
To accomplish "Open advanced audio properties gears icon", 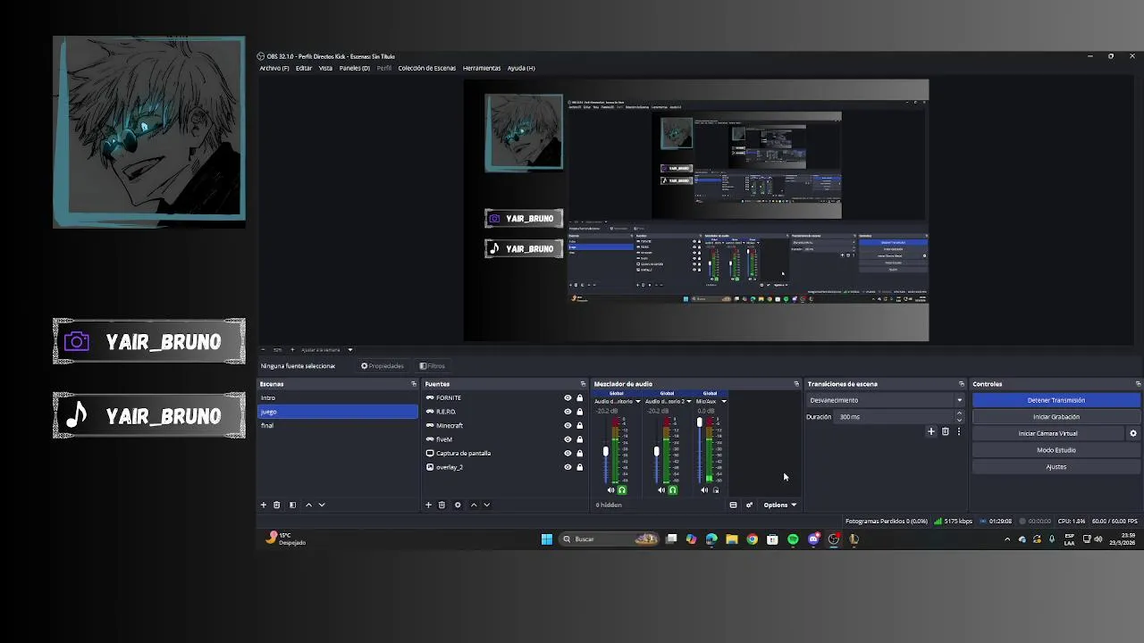I will [749, 505].
